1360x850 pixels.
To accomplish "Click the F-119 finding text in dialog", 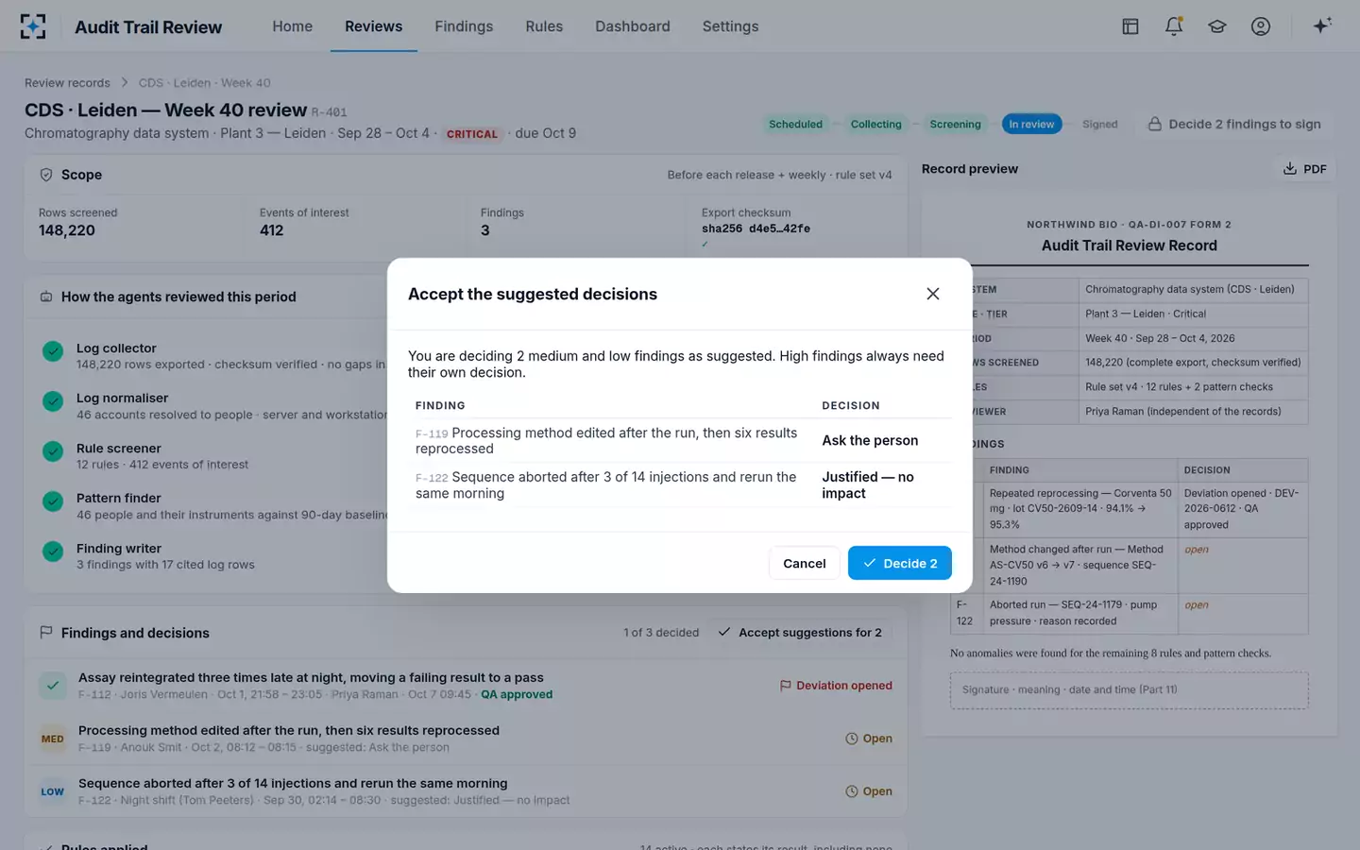I will tap(606, 440).
